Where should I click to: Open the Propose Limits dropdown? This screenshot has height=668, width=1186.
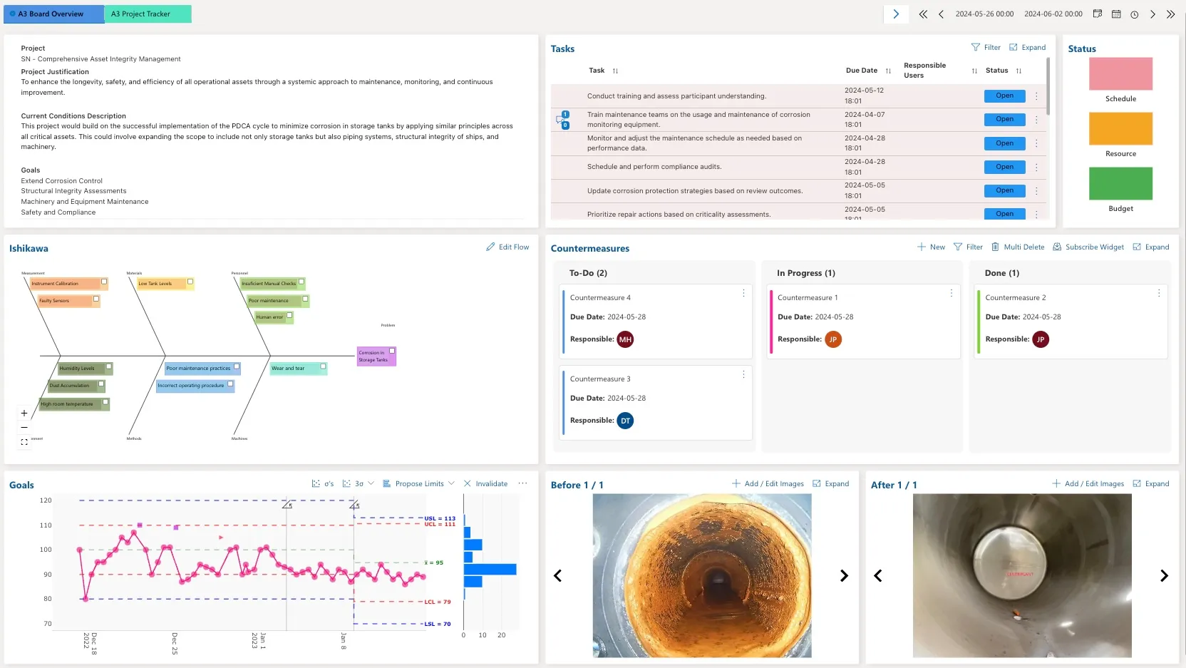click(418, 483)
